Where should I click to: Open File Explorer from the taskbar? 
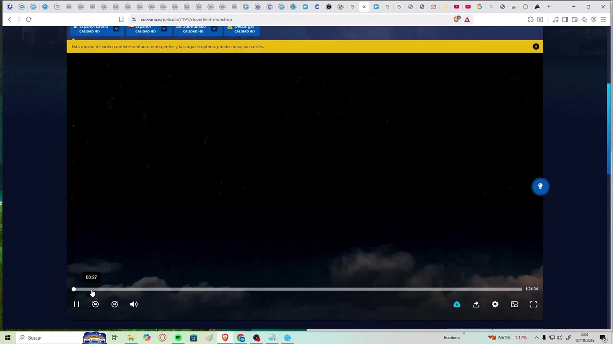131,338
